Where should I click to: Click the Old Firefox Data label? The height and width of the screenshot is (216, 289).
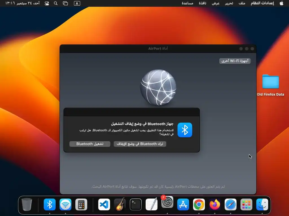point(270,94)
